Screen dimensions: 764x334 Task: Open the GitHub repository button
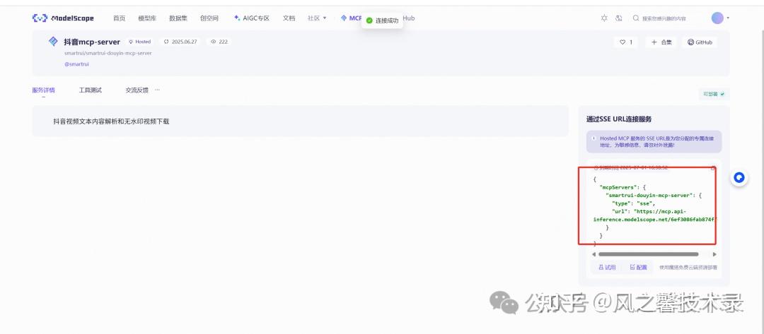[700, 42]
